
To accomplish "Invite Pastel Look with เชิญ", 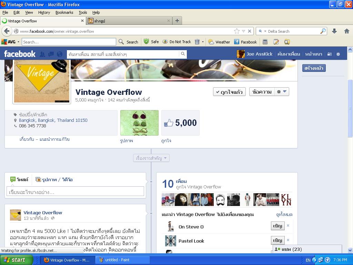I will (278, 240).
